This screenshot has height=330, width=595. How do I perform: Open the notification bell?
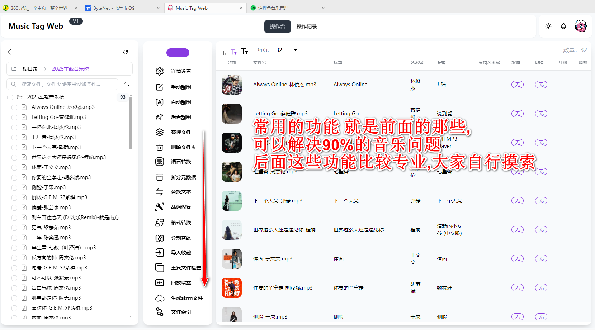pos(563,26)
